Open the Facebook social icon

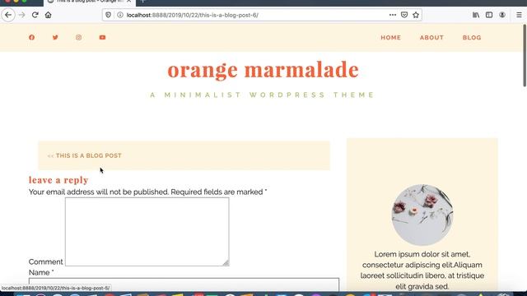click(x=31, y=37)
